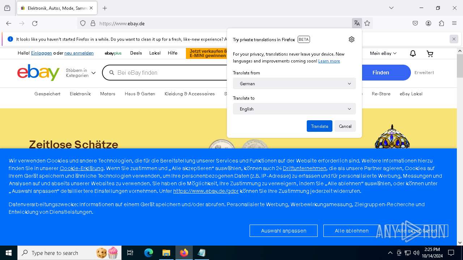Screen dimensions: 463x260
Task: Click Alle ablehnen cookie button
Action: pyautogui.click(x=352, y=231)
